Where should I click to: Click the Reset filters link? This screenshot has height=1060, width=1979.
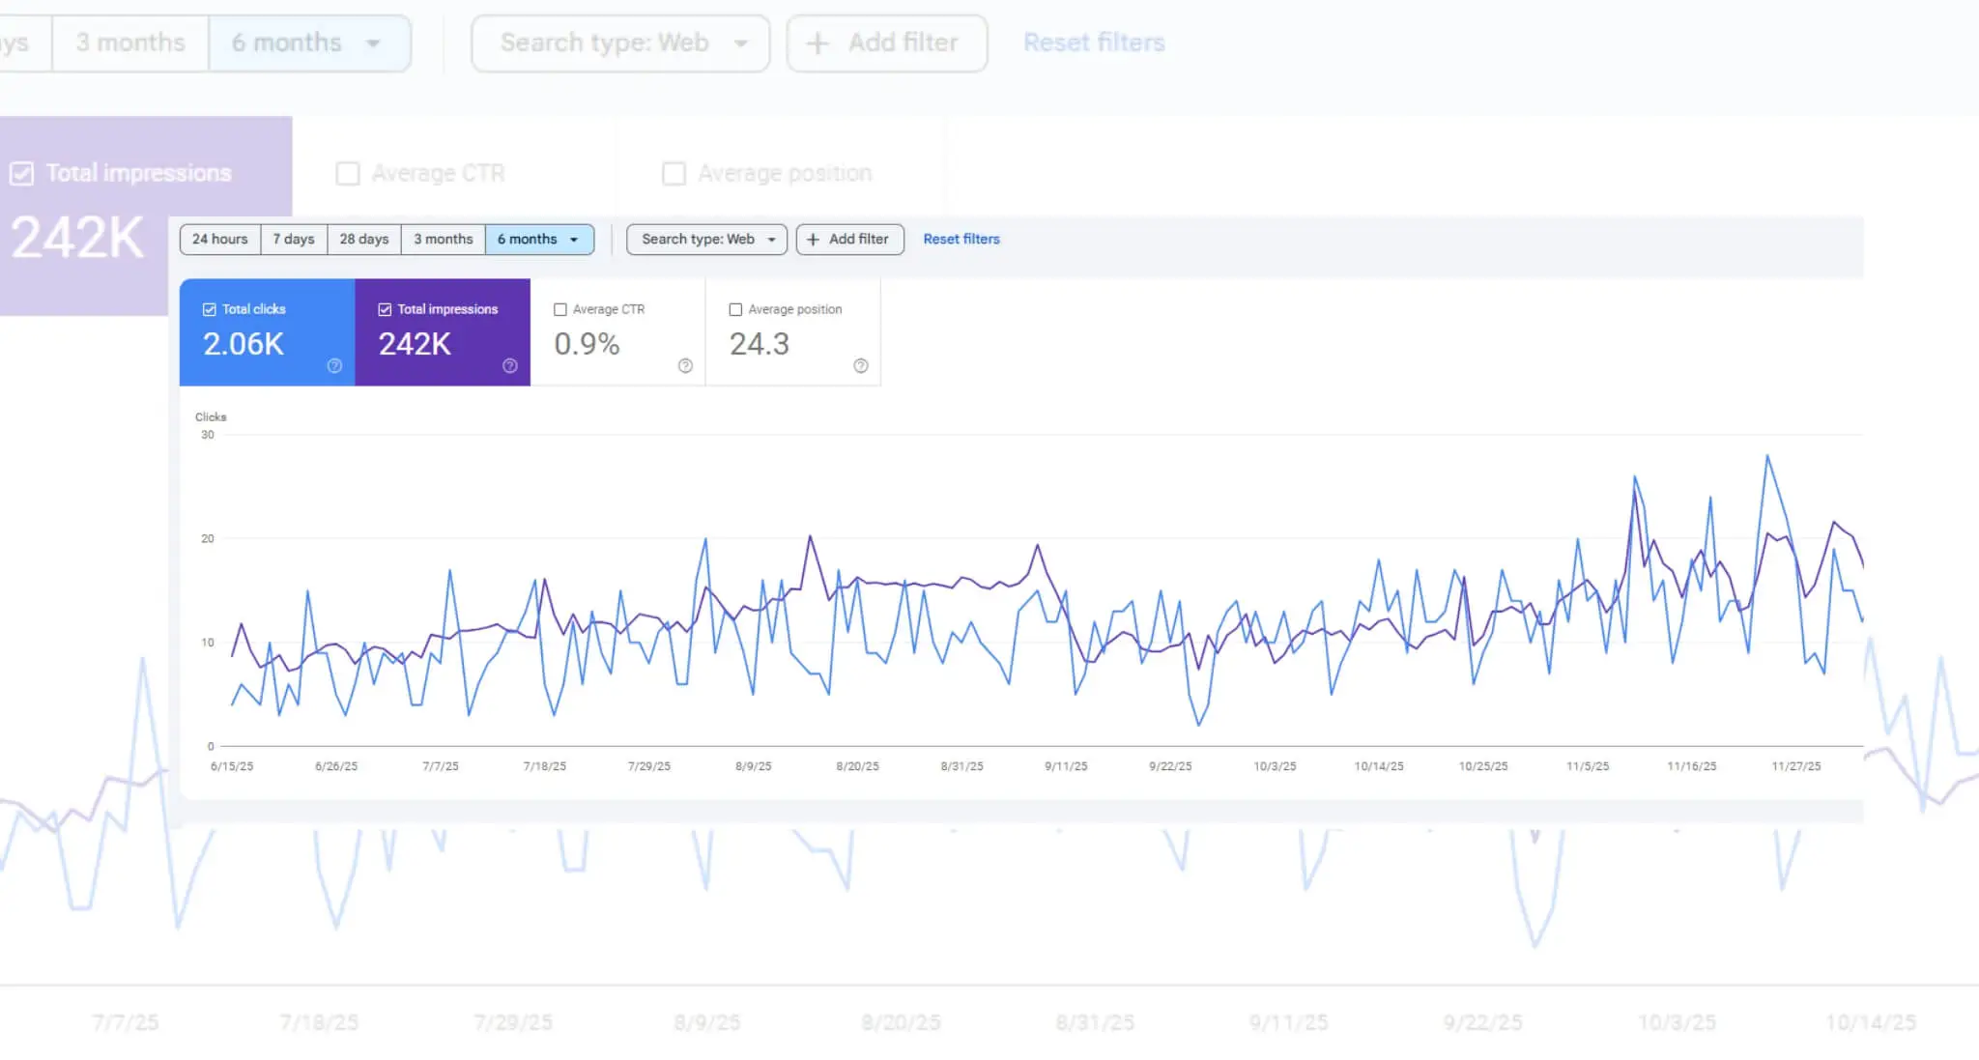(x=961, y=239)
